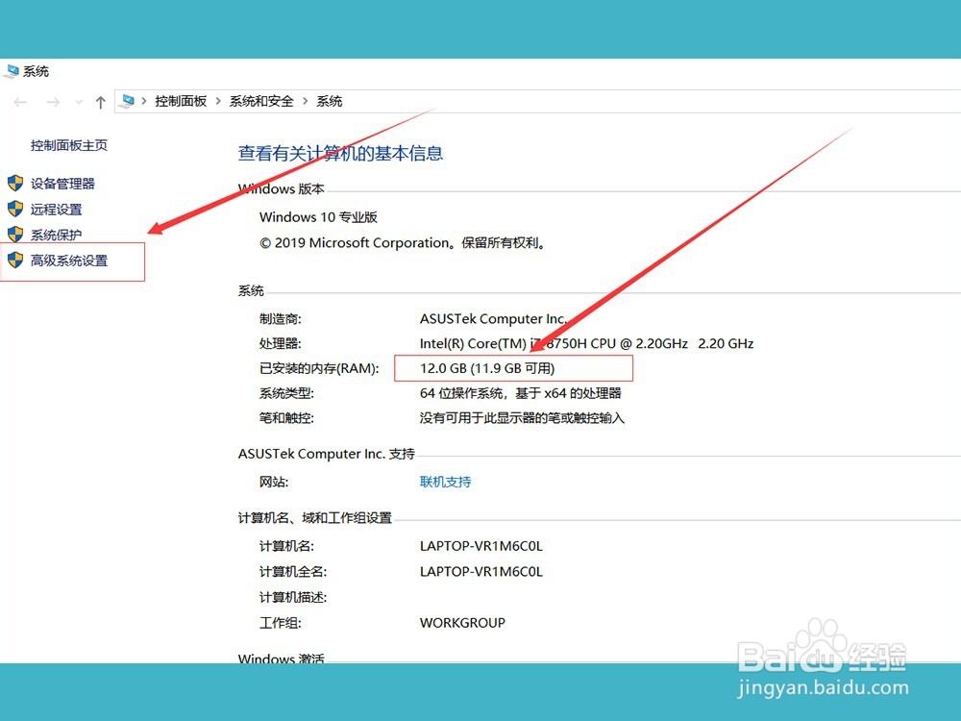Click label 笔和触控:
961x721 pixels.
[x=286, y=418]
